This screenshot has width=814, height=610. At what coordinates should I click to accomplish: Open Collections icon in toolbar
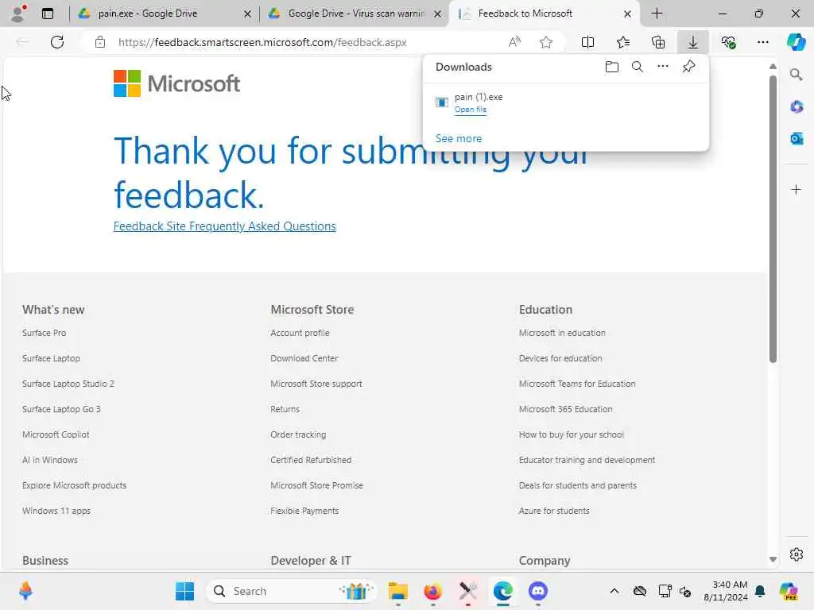657,43
